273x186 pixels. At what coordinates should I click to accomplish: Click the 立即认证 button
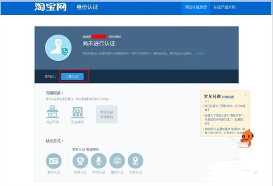(x=72, y=76)
